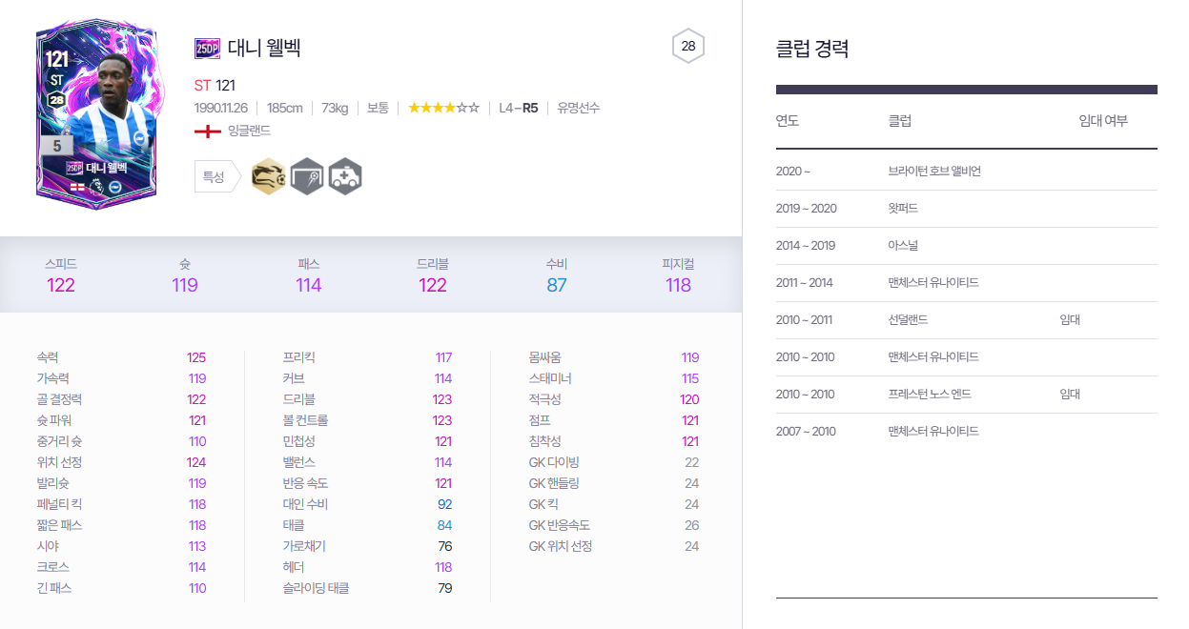Click the 2011 ~ 2014 year cell

click(x=804, y=283)
